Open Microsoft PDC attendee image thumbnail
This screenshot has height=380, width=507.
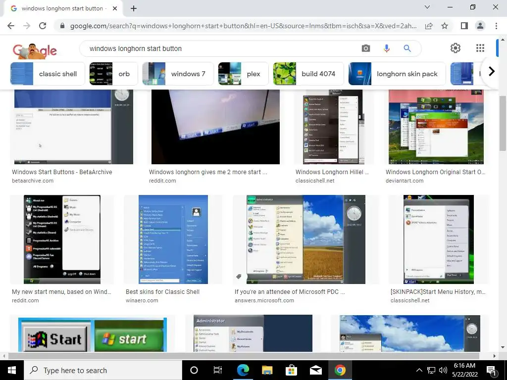[306, 239]
